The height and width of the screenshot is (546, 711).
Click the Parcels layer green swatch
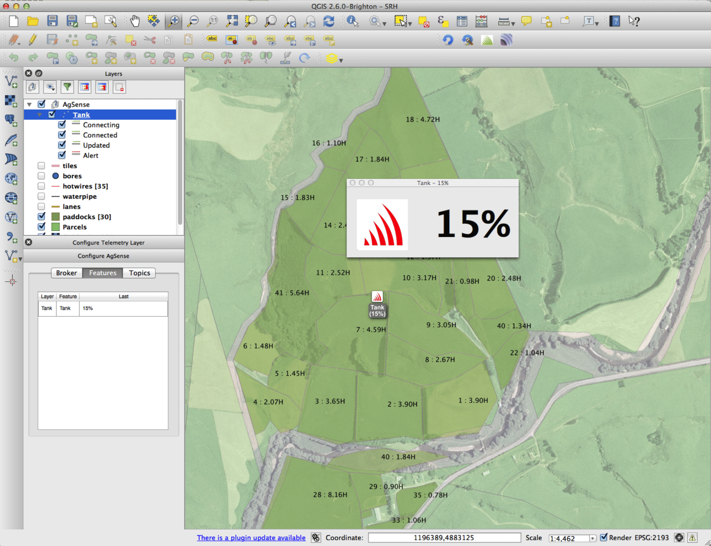(55, 227)
